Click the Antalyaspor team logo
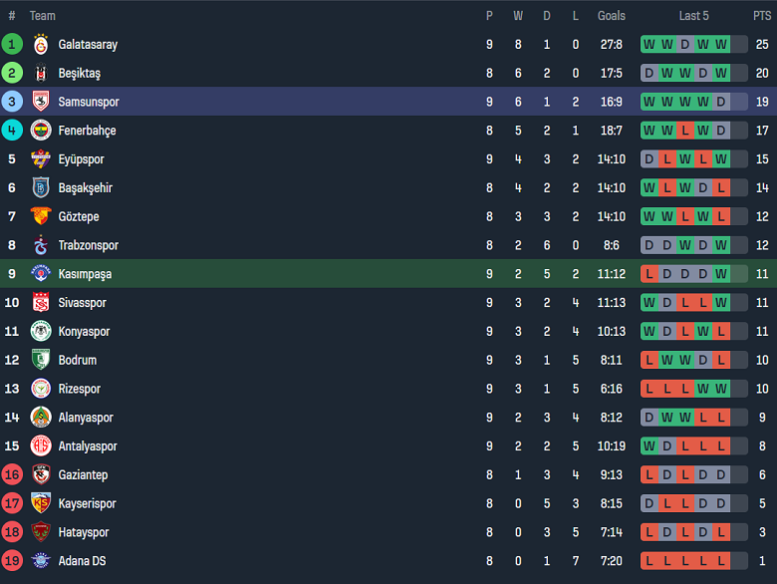This screenshot has height=584, width=777. (41, 446)
